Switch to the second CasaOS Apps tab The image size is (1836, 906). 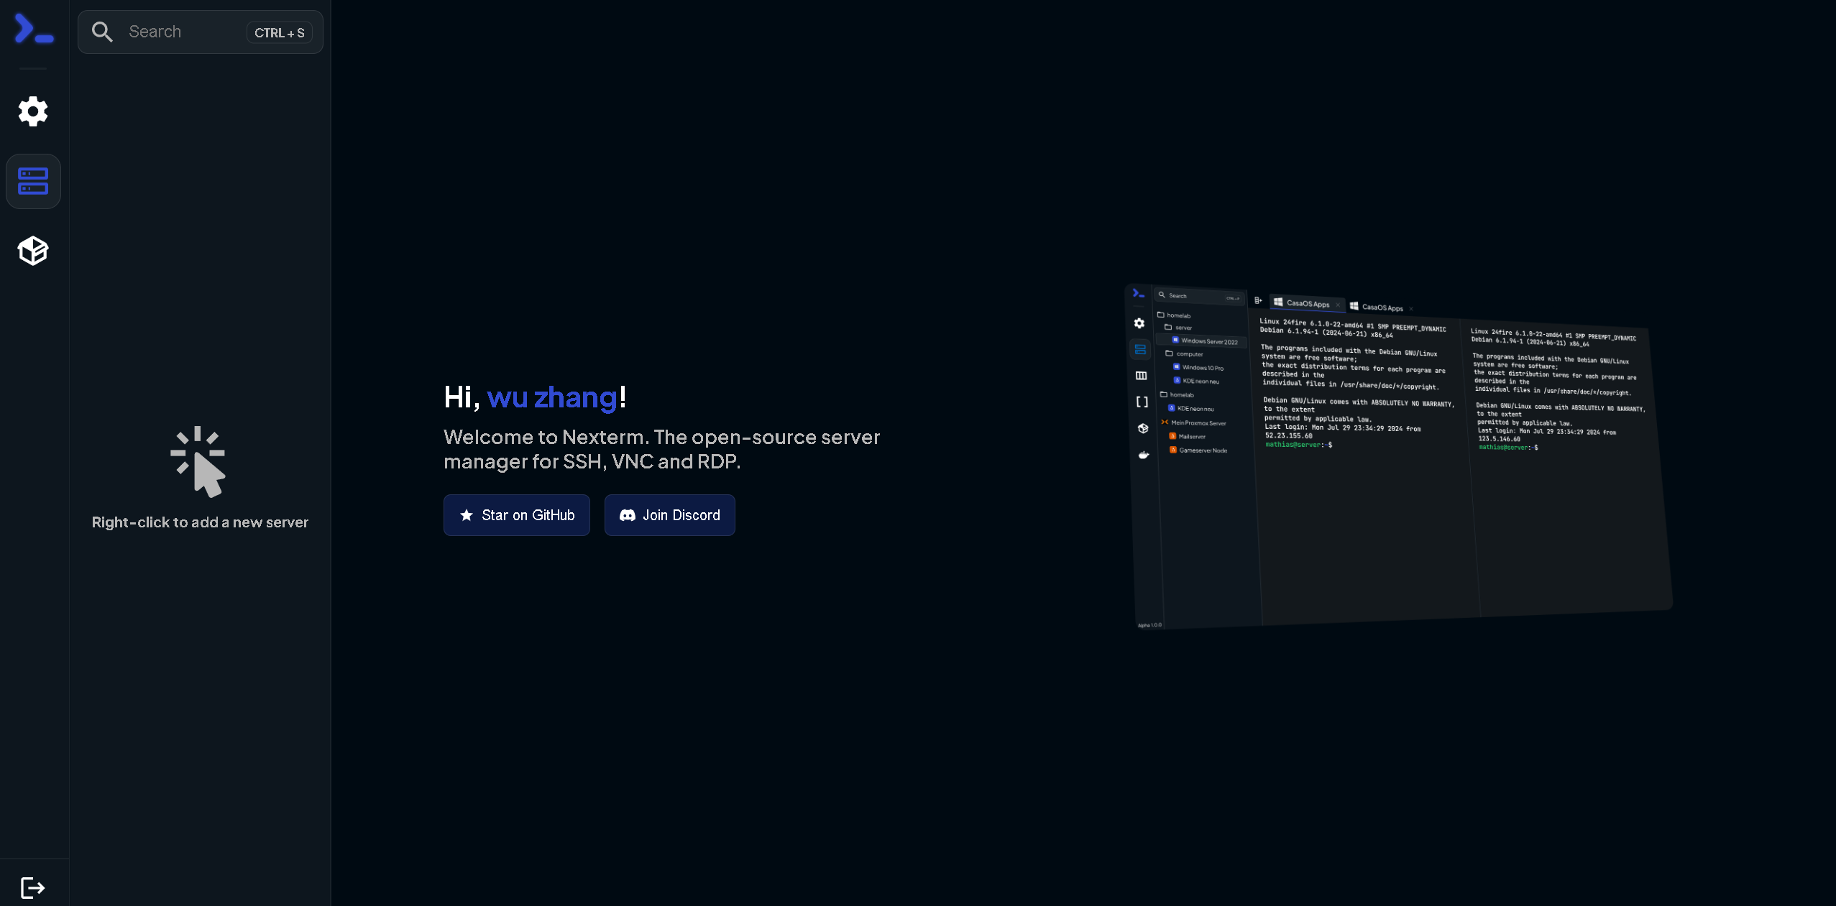point(1382,308)
